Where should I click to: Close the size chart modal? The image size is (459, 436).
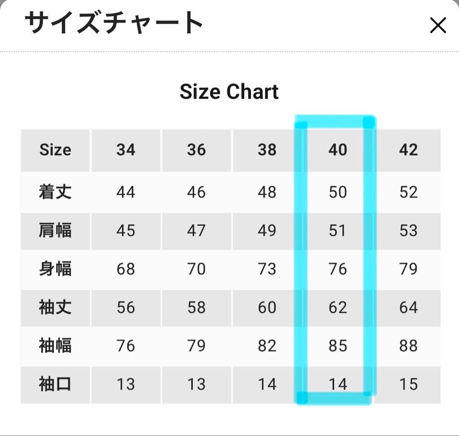pyautogui.click(x=437, y=25)
